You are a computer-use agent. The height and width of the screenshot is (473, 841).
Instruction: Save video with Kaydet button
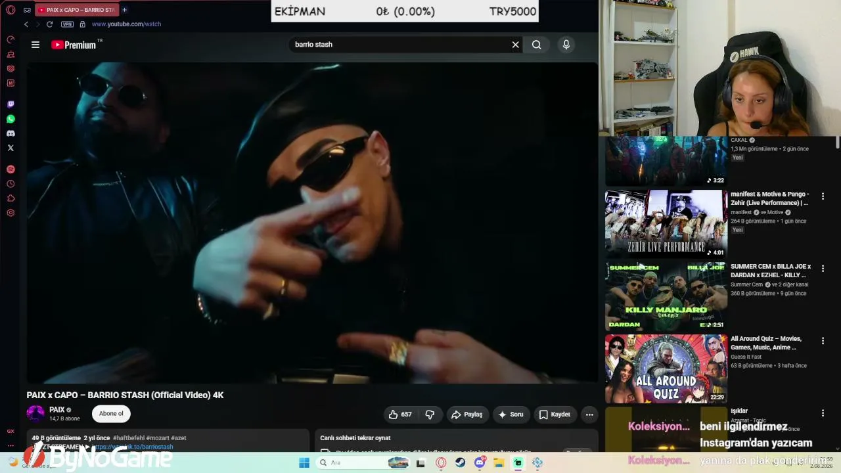coord(555,415)
